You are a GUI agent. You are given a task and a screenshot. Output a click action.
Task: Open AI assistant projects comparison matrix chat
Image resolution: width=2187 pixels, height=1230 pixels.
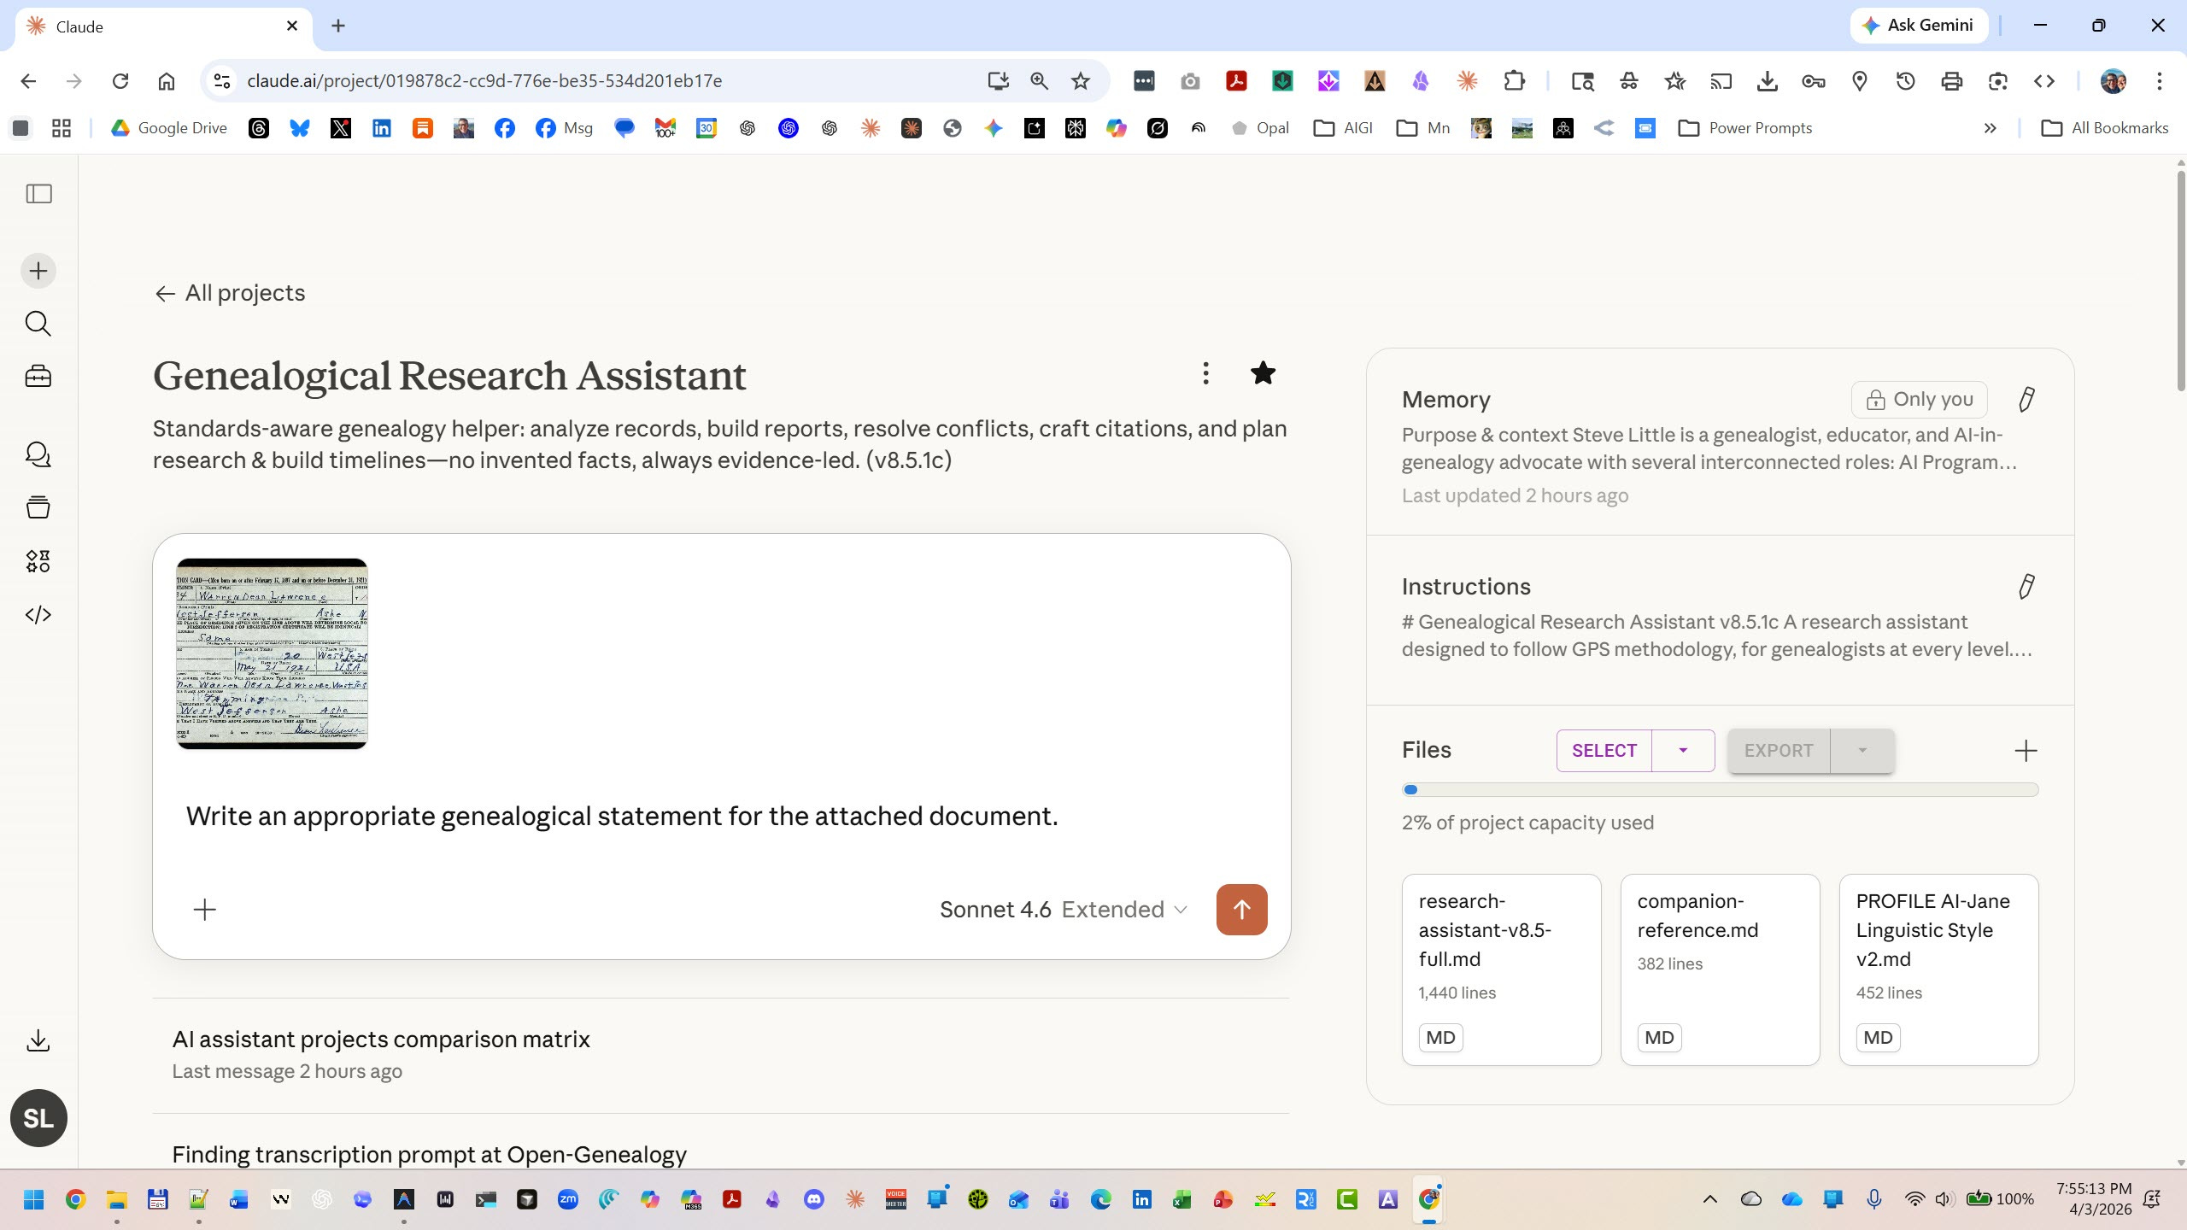point(381,1040)
